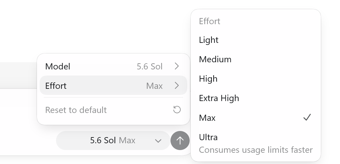Open the Model menu row
The image size is (340, 164).
point(113,66)
